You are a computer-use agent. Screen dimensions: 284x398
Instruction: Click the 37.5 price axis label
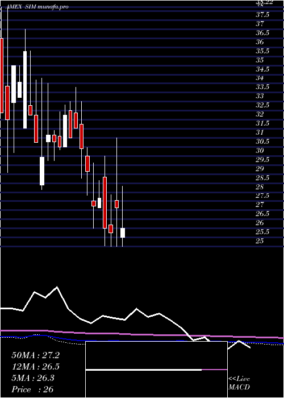(x=262, y=15)
